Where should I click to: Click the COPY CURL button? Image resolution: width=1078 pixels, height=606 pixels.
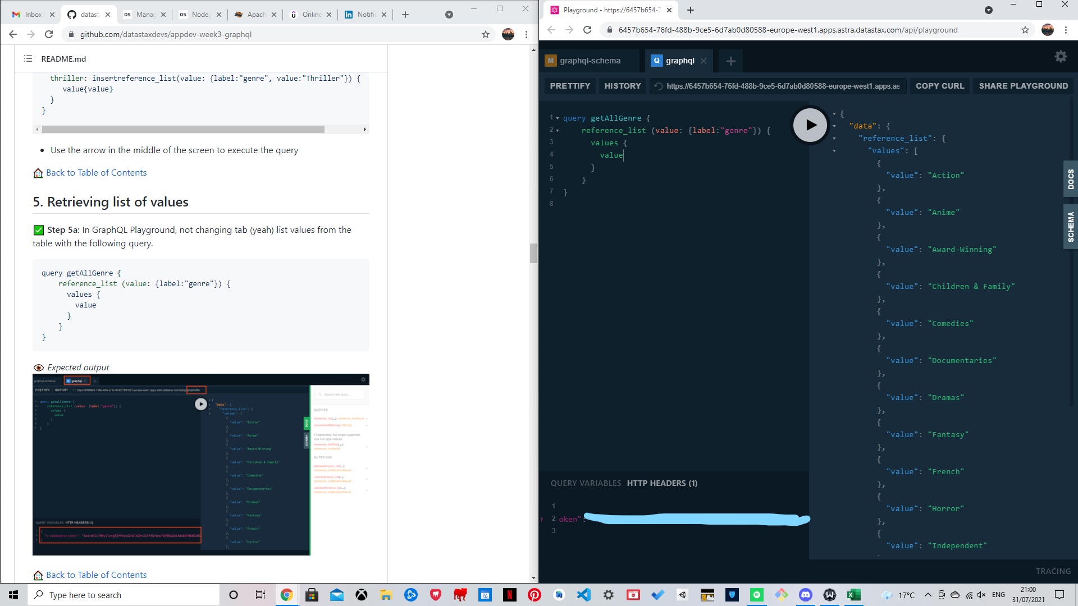coord(939,86)
